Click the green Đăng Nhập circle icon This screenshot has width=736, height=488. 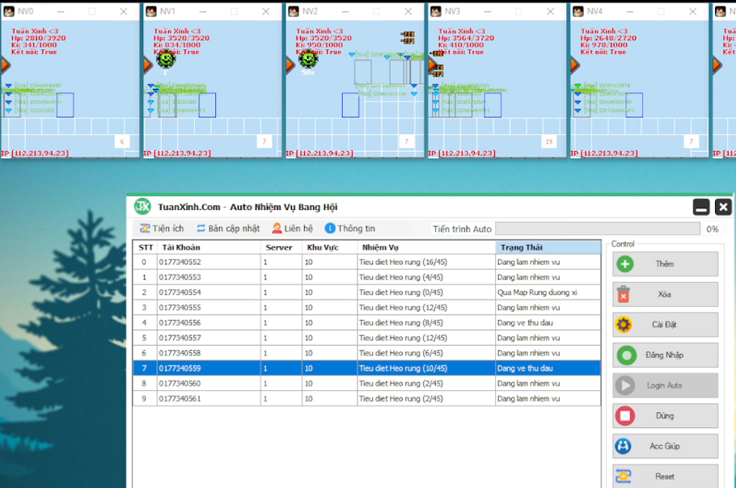tap(625, 355)
